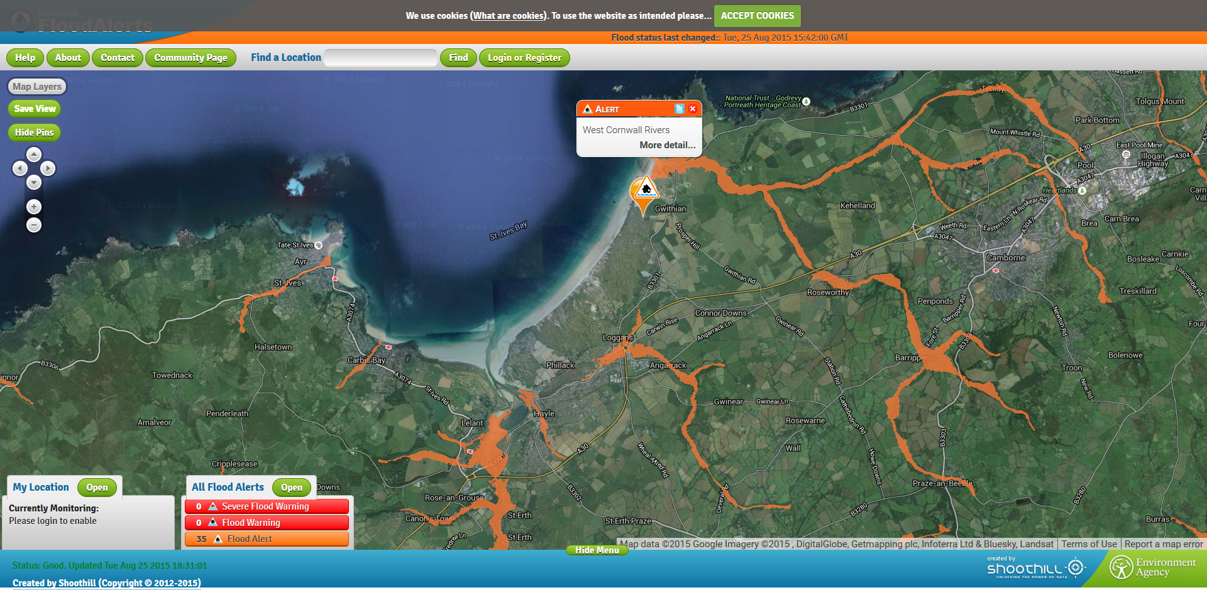Zoom out using the minus button
This screenshot has width=1207, height=590.
pos(34,225)
